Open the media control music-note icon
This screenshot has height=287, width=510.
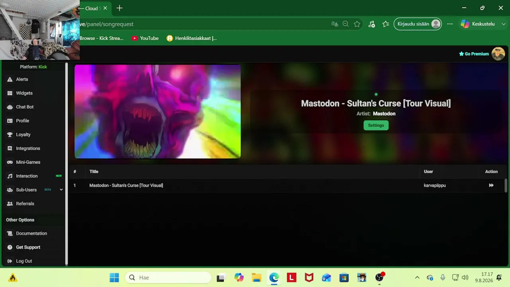pyautogui.click(x=371, y=24)
